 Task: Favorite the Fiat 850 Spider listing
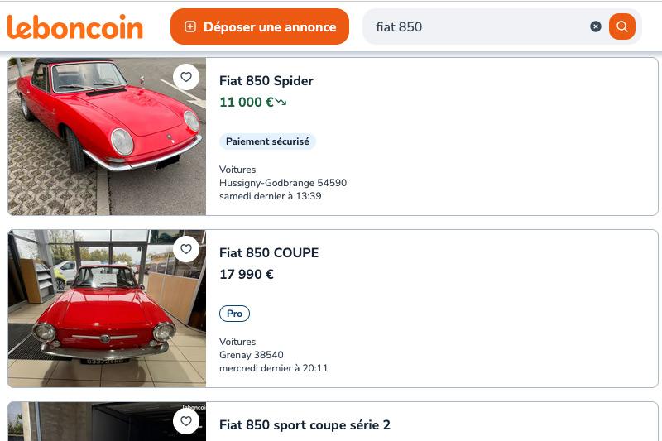click(x=186, y=77)
